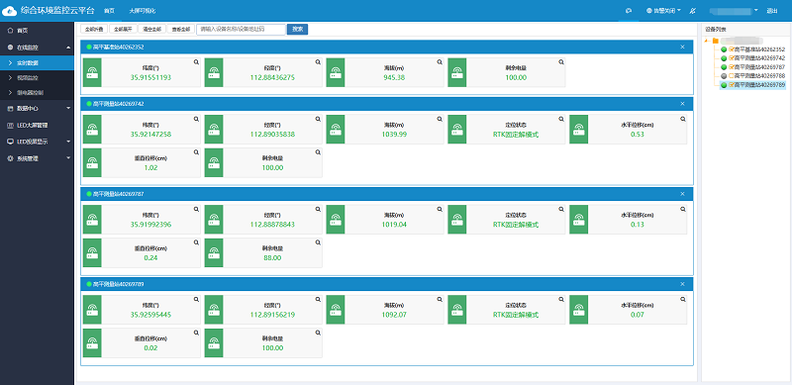Uncheck station 40269789 in the device list
The width and height of the screenshot is (792, 385).
[731, 85]
